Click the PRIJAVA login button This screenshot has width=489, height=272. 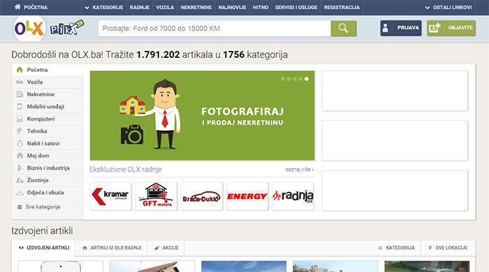pos(401,28)
